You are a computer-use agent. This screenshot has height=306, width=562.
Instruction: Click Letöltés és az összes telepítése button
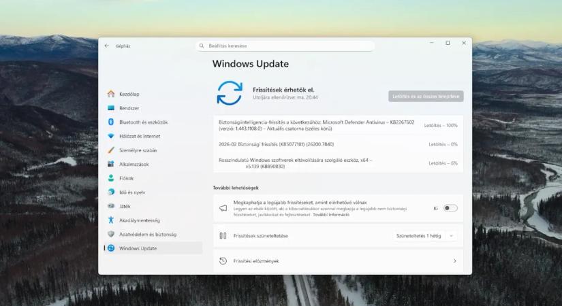426,96
